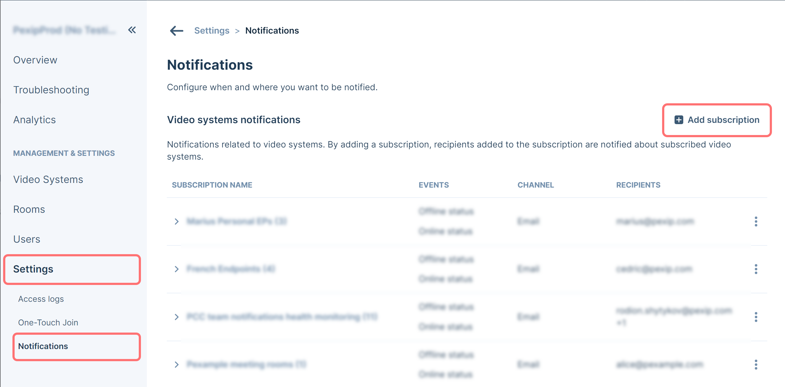785x387 pixels.
Task: Click plus icon in Add subscription
Action: point(679,120)
